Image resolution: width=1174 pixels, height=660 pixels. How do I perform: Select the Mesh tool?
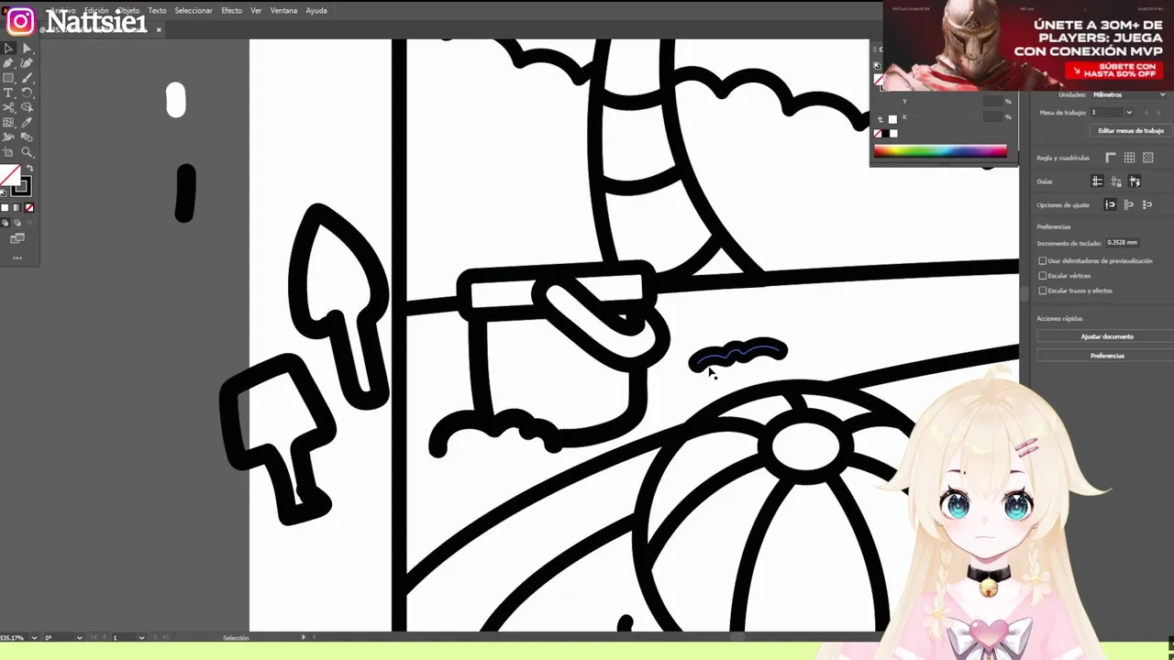[x=7, y=122]
